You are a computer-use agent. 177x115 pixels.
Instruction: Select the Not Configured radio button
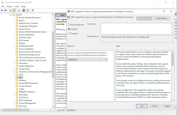click(x=69, y=24)
